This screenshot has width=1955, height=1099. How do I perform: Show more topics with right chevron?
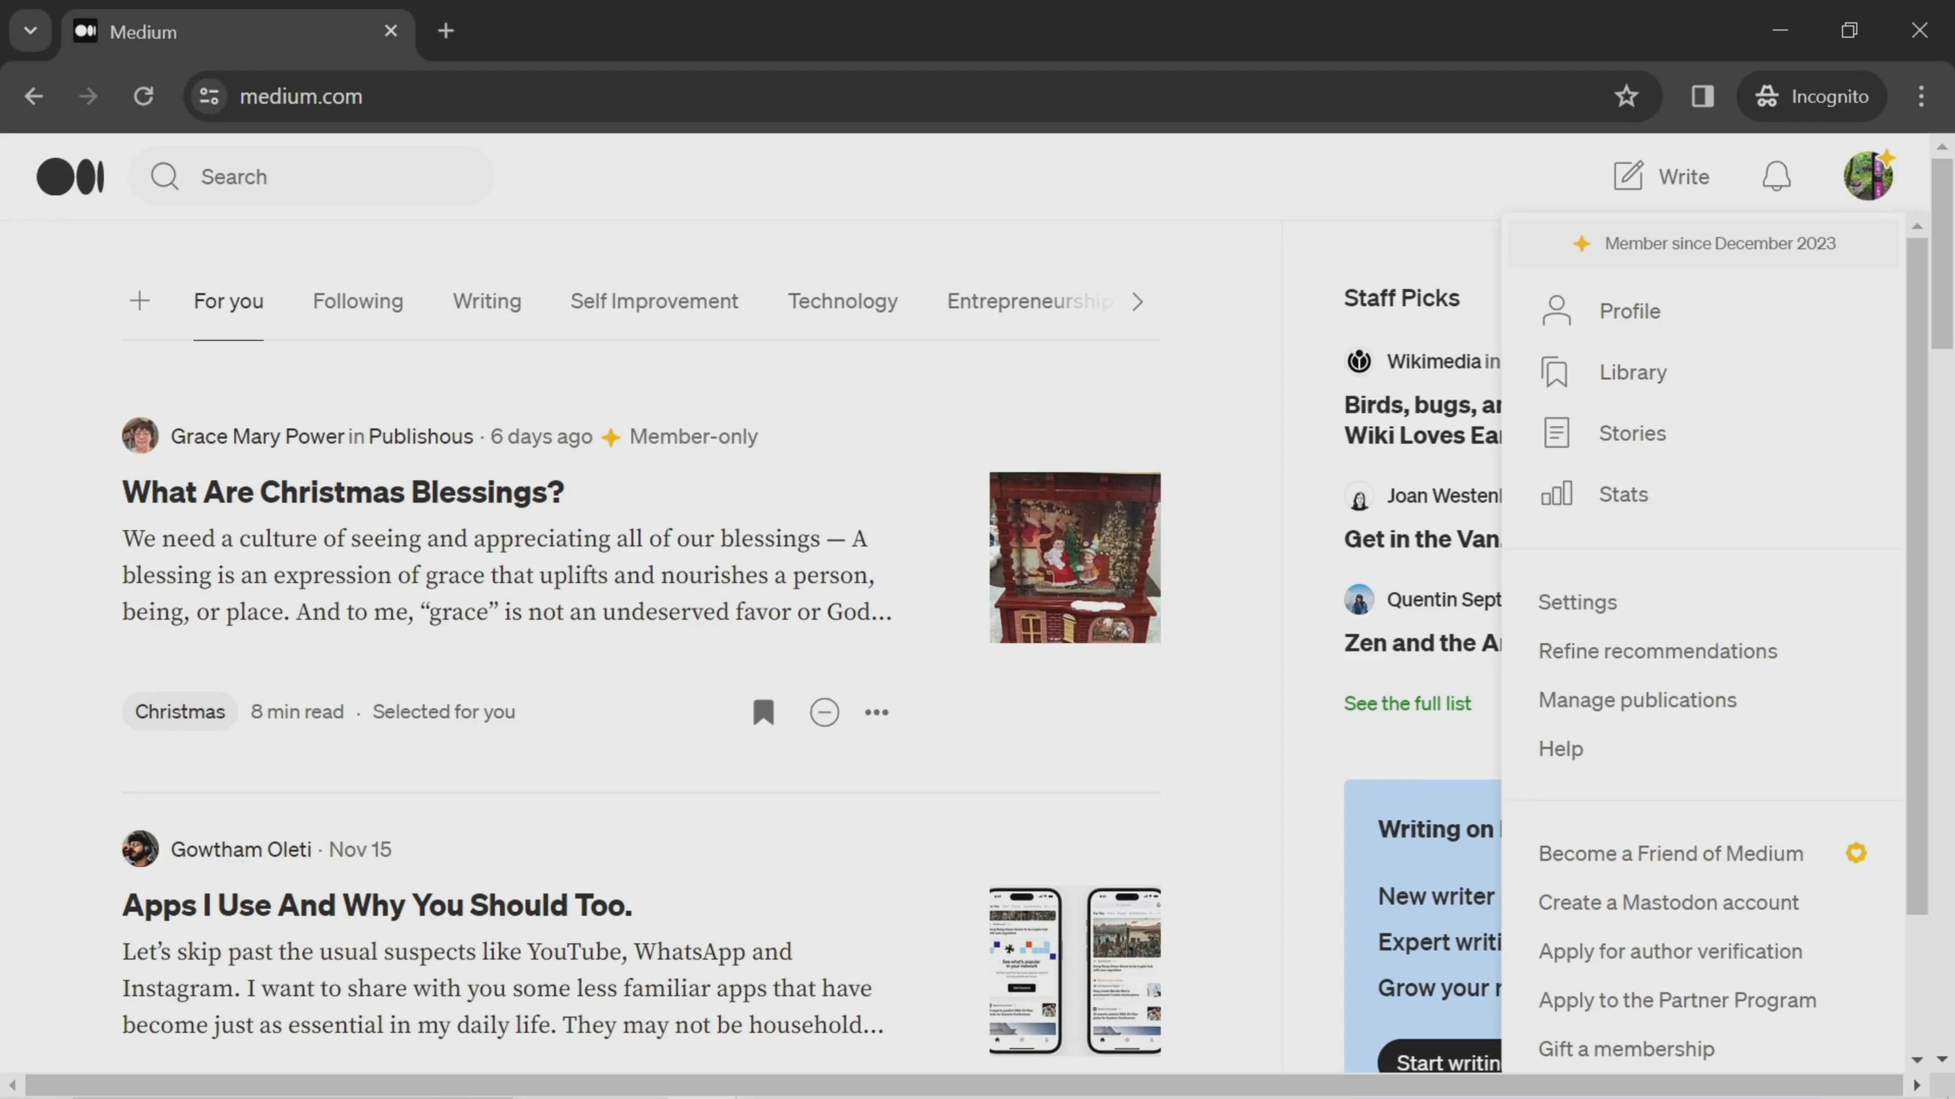1137,302
